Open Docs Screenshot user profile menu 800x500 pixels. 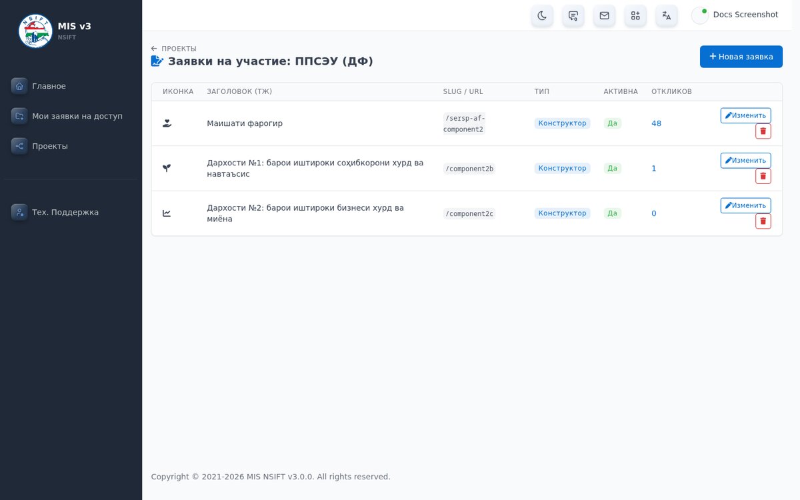coord(735,15)
